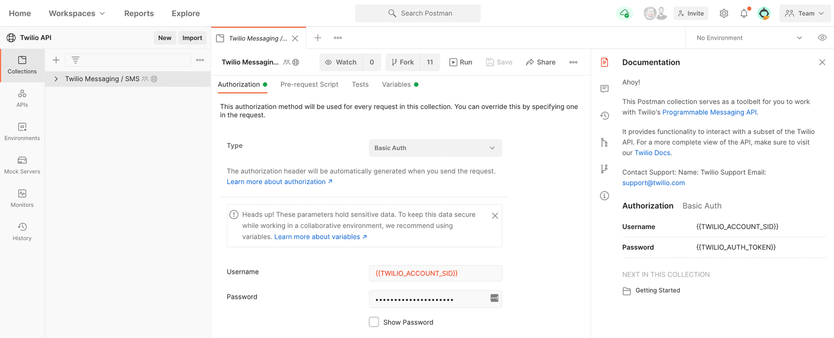Click the Search Postman field
834x338 pixels.
pyautogui.click(x=418, y=14)
